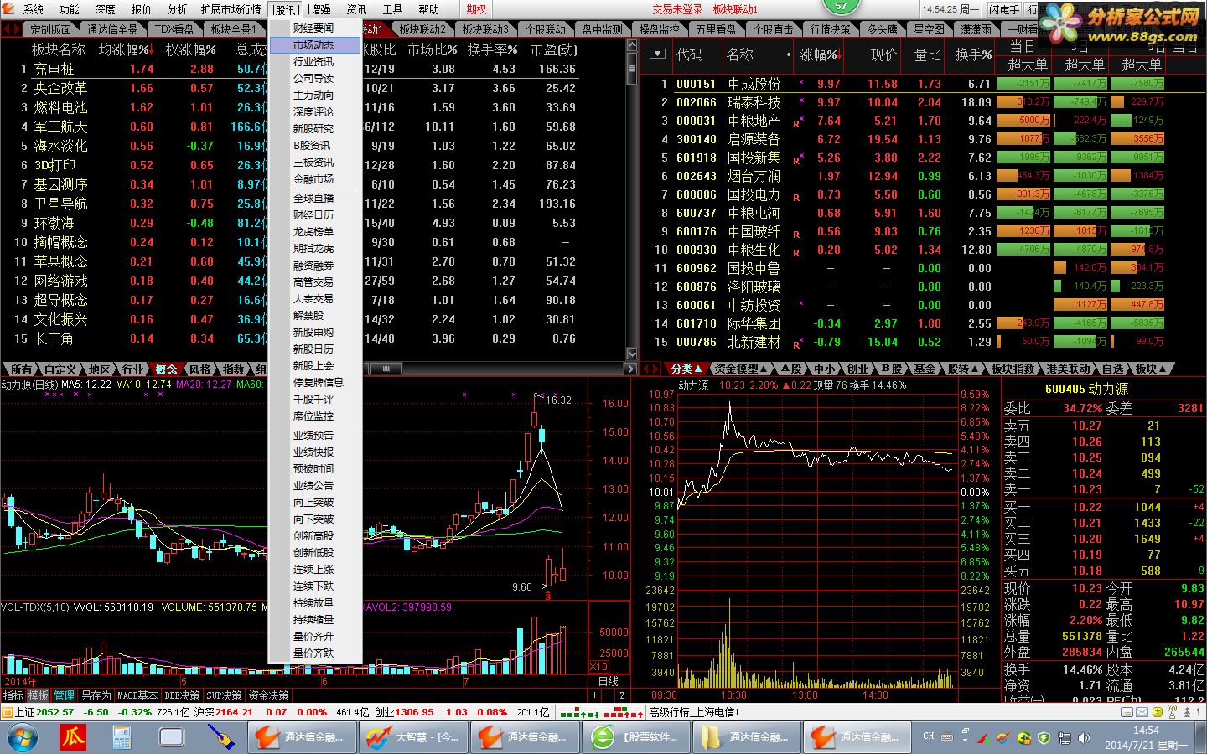Viewport: 1207px width, 754px height.
Task: Open the 分类 dropdown tab
Action: (686, 369)
